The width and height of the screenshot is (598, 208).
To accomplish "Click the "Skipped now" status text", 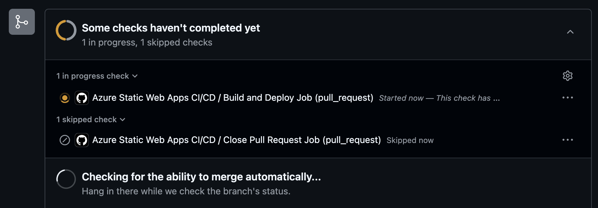I will tap(410, 140).
